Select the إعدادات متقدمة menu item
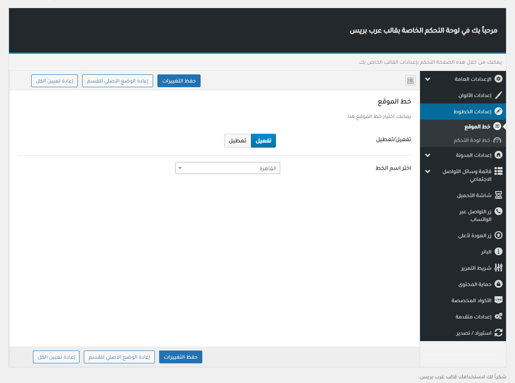This screenshot has width=515, height=383. coord(473,317)
